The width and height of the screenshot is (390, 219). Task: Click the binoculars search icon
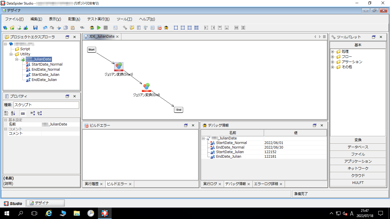tap(82, 28)
